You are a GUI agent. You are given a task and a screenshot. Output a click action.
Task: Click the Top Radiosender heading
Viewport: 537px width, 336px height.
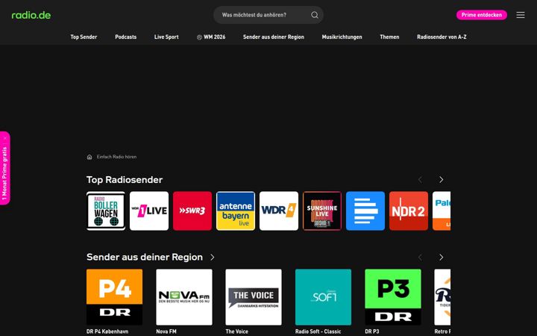[x=125, y=180]
